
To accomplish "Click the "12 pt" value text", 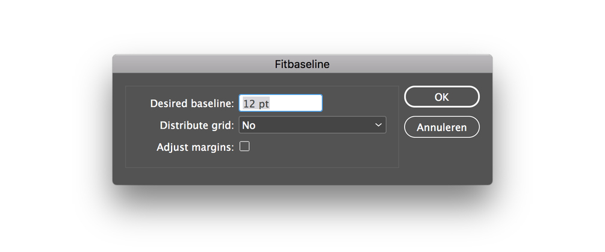I will pyautogui.click(x=256, y=103).
